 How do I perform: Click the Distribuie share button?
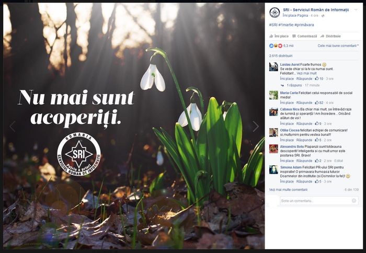point(330,36)
